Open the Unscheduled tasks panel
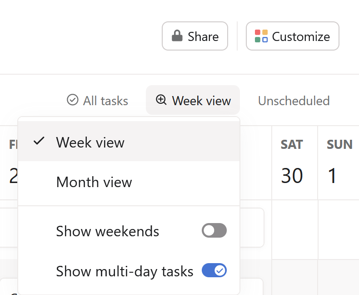Image resolution: width=359 pixels, height=295 pixels. (294, 101)
